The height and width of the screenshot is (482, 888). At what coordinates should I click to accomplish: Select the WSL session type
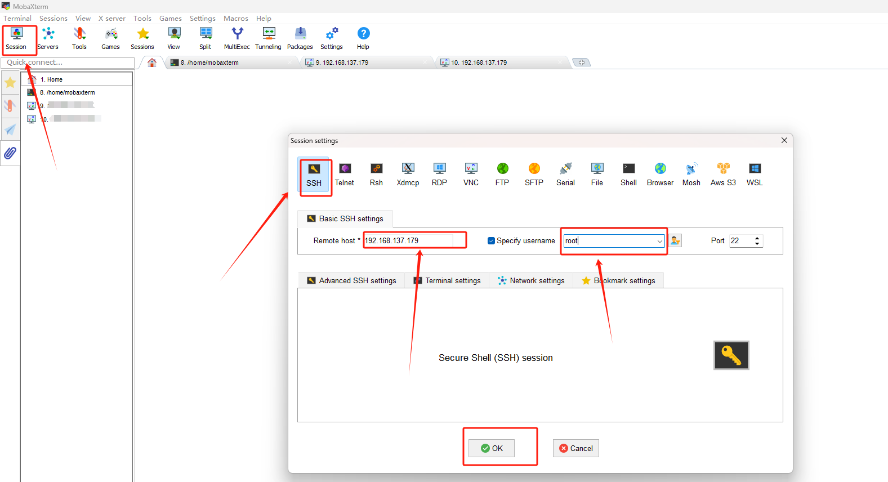[x=755, y=175]
